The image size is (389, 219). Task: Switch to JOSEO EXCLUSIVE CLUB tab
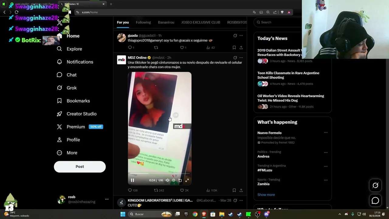201,22
